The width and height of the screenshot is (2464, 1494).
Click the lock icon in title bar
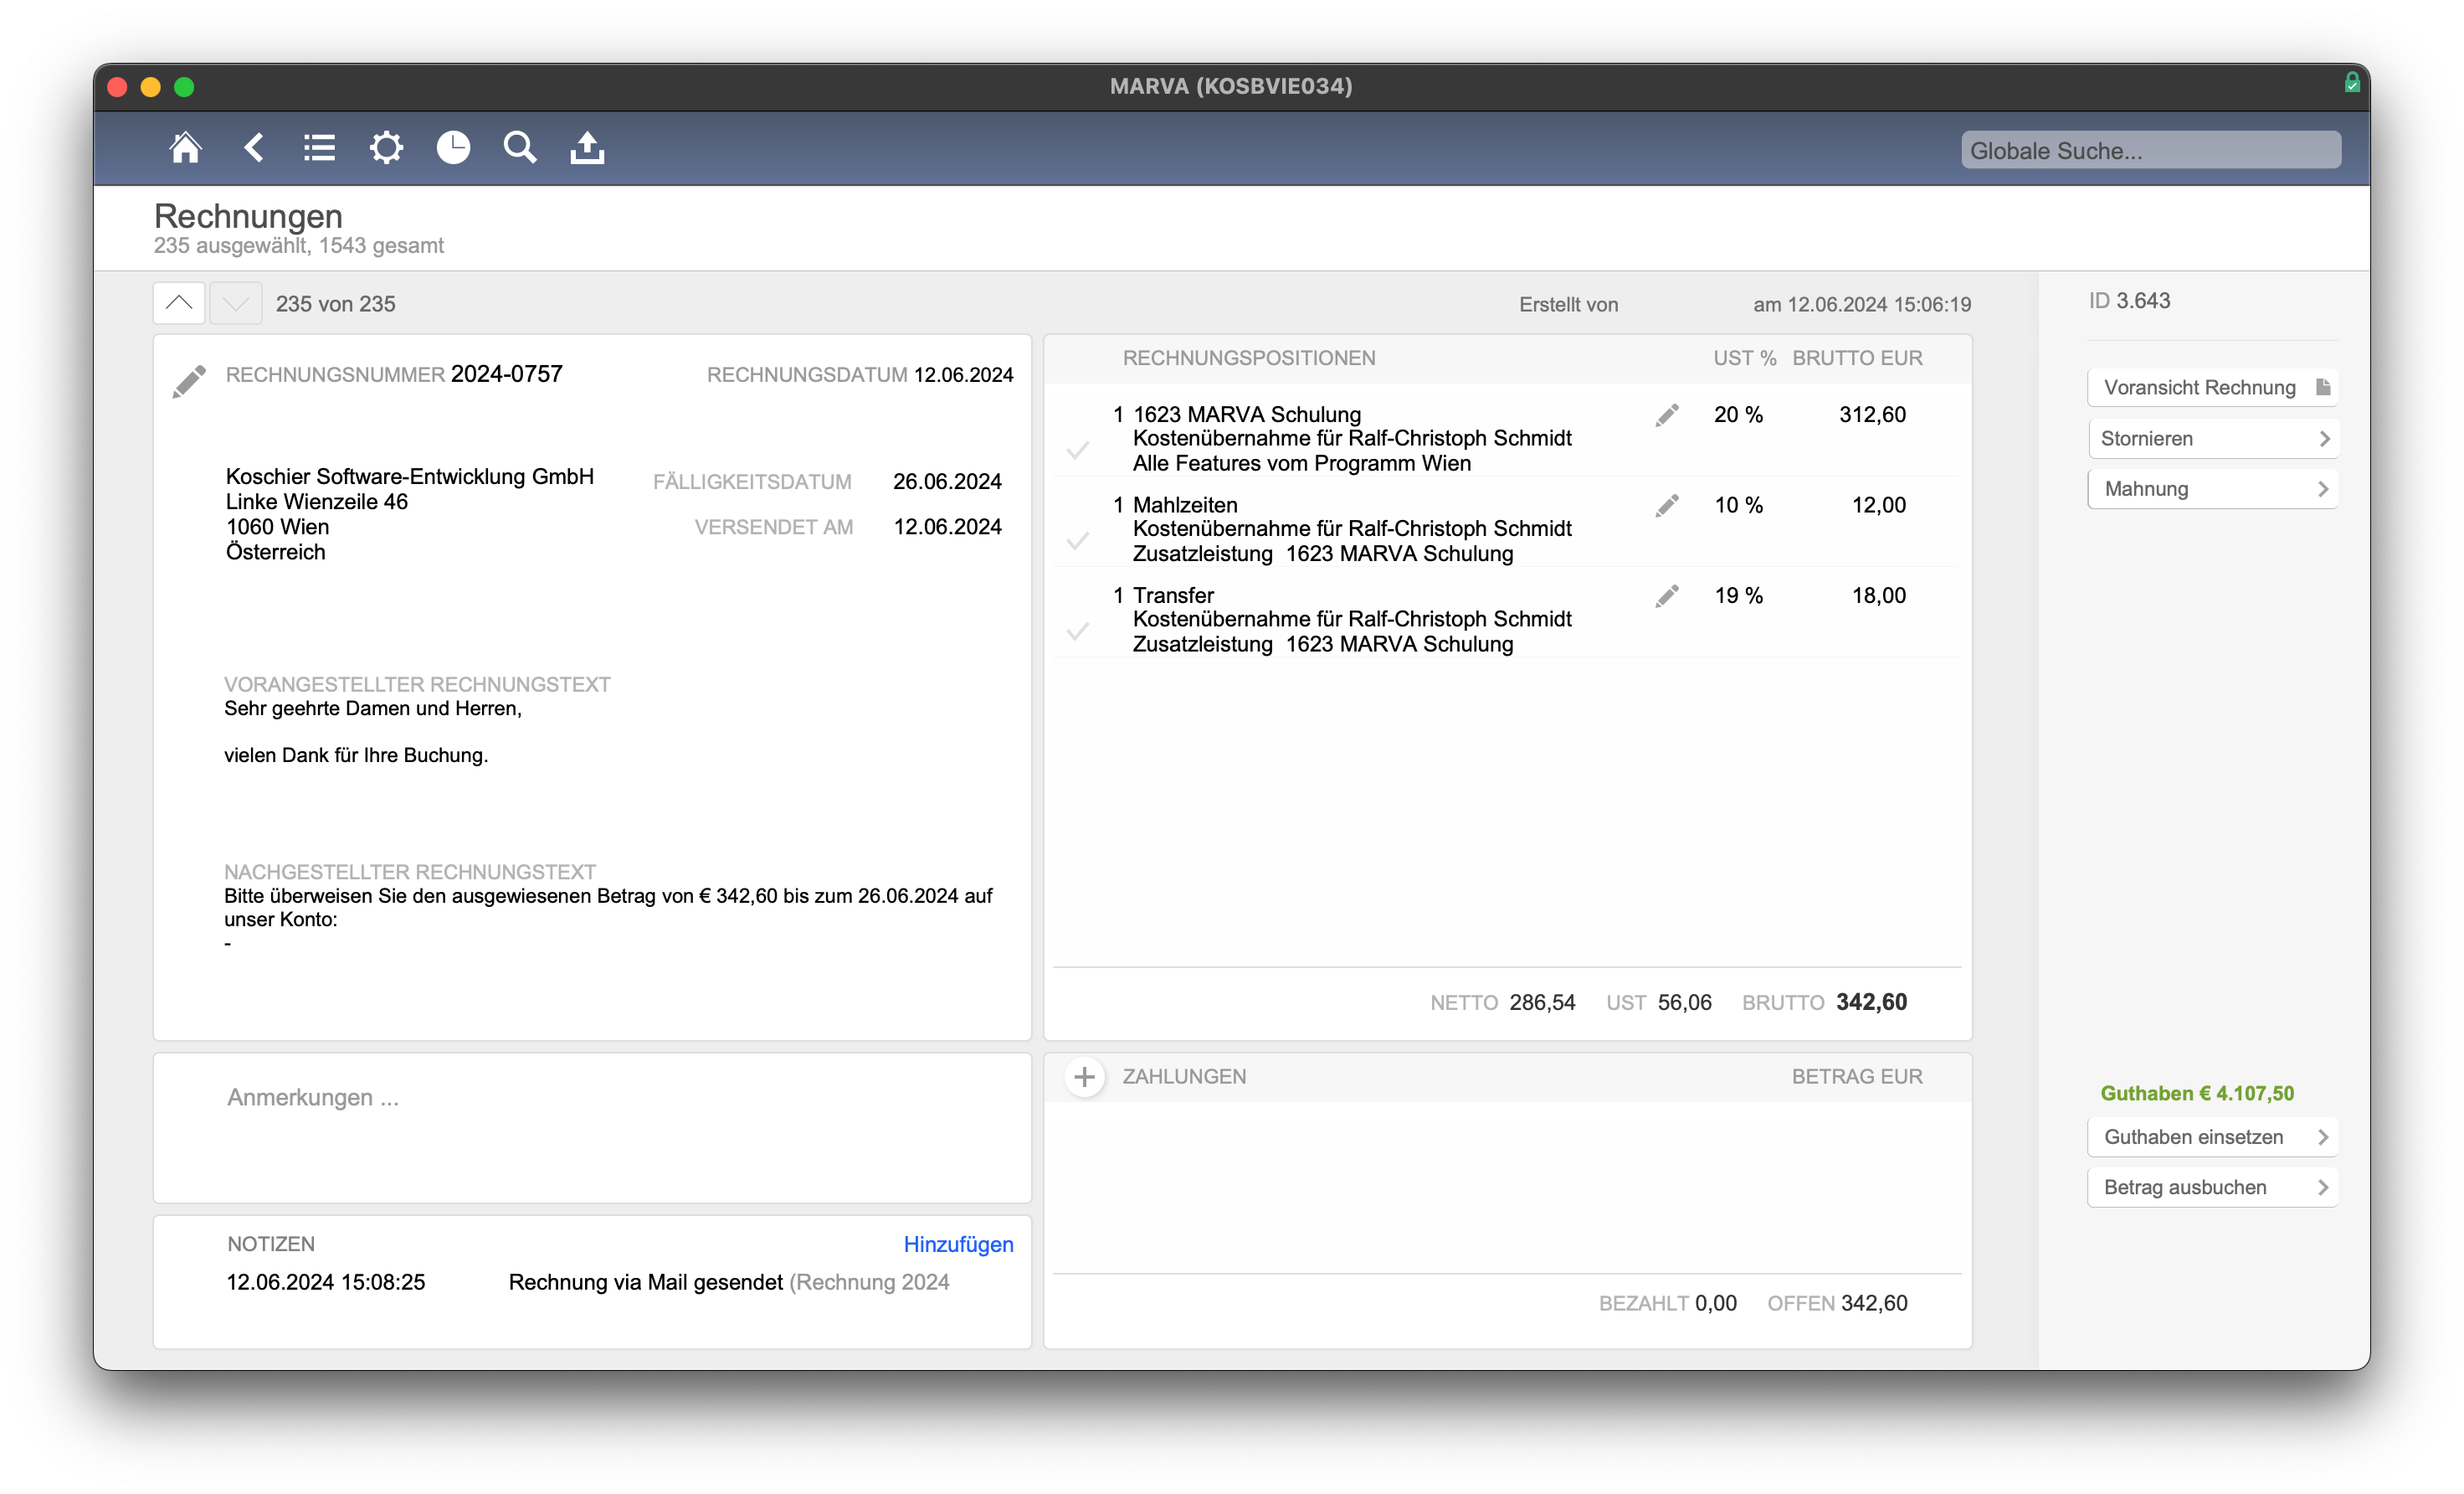[x=2351, y=84]
